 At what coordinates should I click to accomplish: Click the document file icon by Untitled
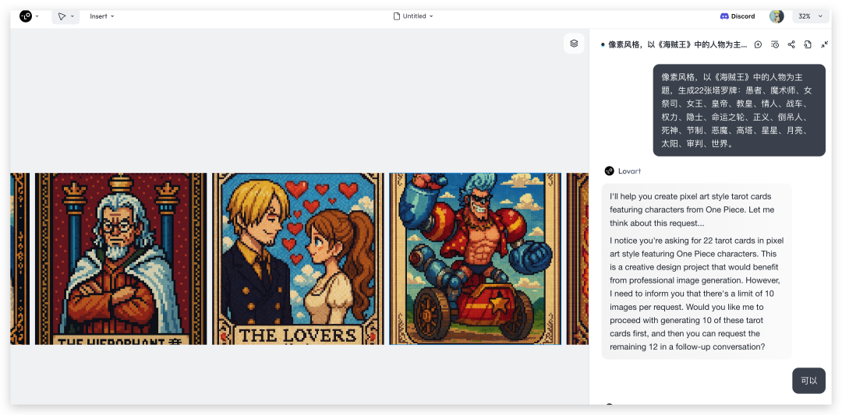coord(397,16)
